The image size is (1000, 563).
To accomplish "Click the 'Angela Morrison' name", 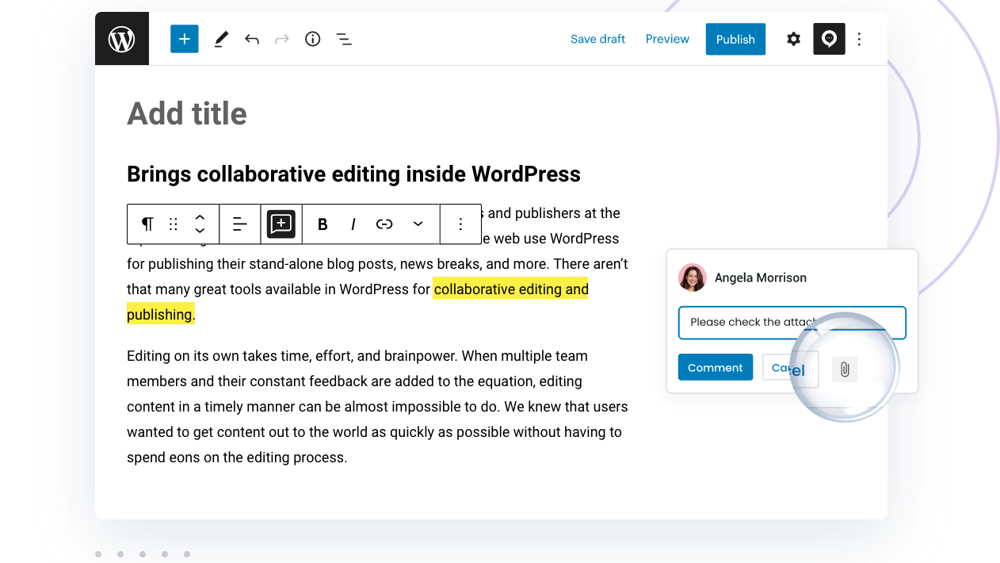I will pyautogui.click(x=761, y=278).
